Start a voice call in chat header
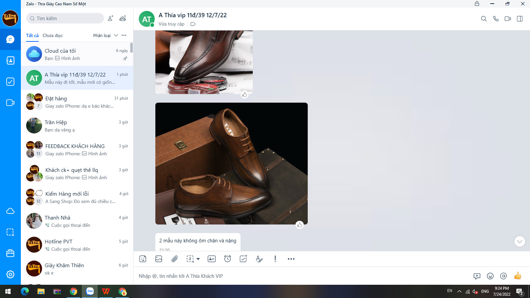 [x=496, y=19]
